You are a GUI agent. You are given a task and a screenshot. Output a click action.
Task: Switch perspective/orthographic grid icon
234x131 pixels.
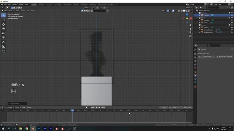[190, 36]
